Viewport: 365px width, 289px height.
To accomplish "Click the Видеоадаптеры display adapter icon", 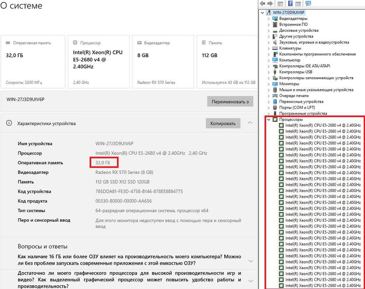I will tap(275, 19).
